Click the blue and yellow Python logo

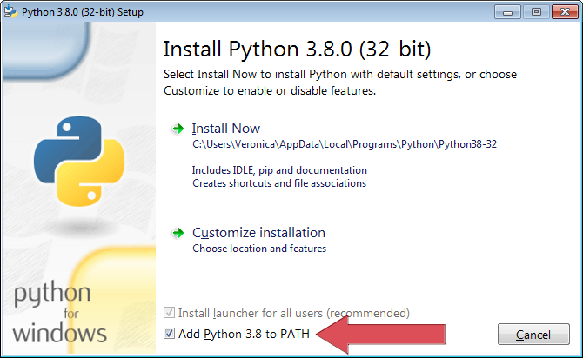79,161
